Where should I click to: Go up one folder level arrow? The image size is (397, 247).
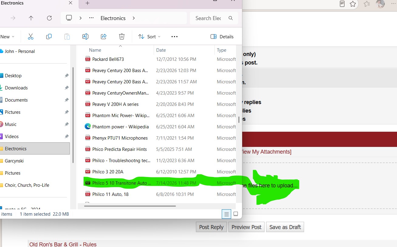pyautogui.click(x=31, y=18)
